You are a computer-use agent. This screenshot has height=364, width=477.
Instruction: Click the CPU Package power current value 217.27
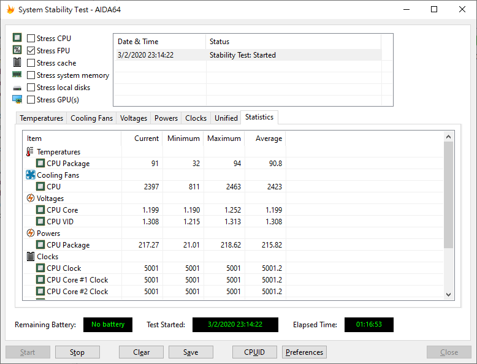(148, 245)
